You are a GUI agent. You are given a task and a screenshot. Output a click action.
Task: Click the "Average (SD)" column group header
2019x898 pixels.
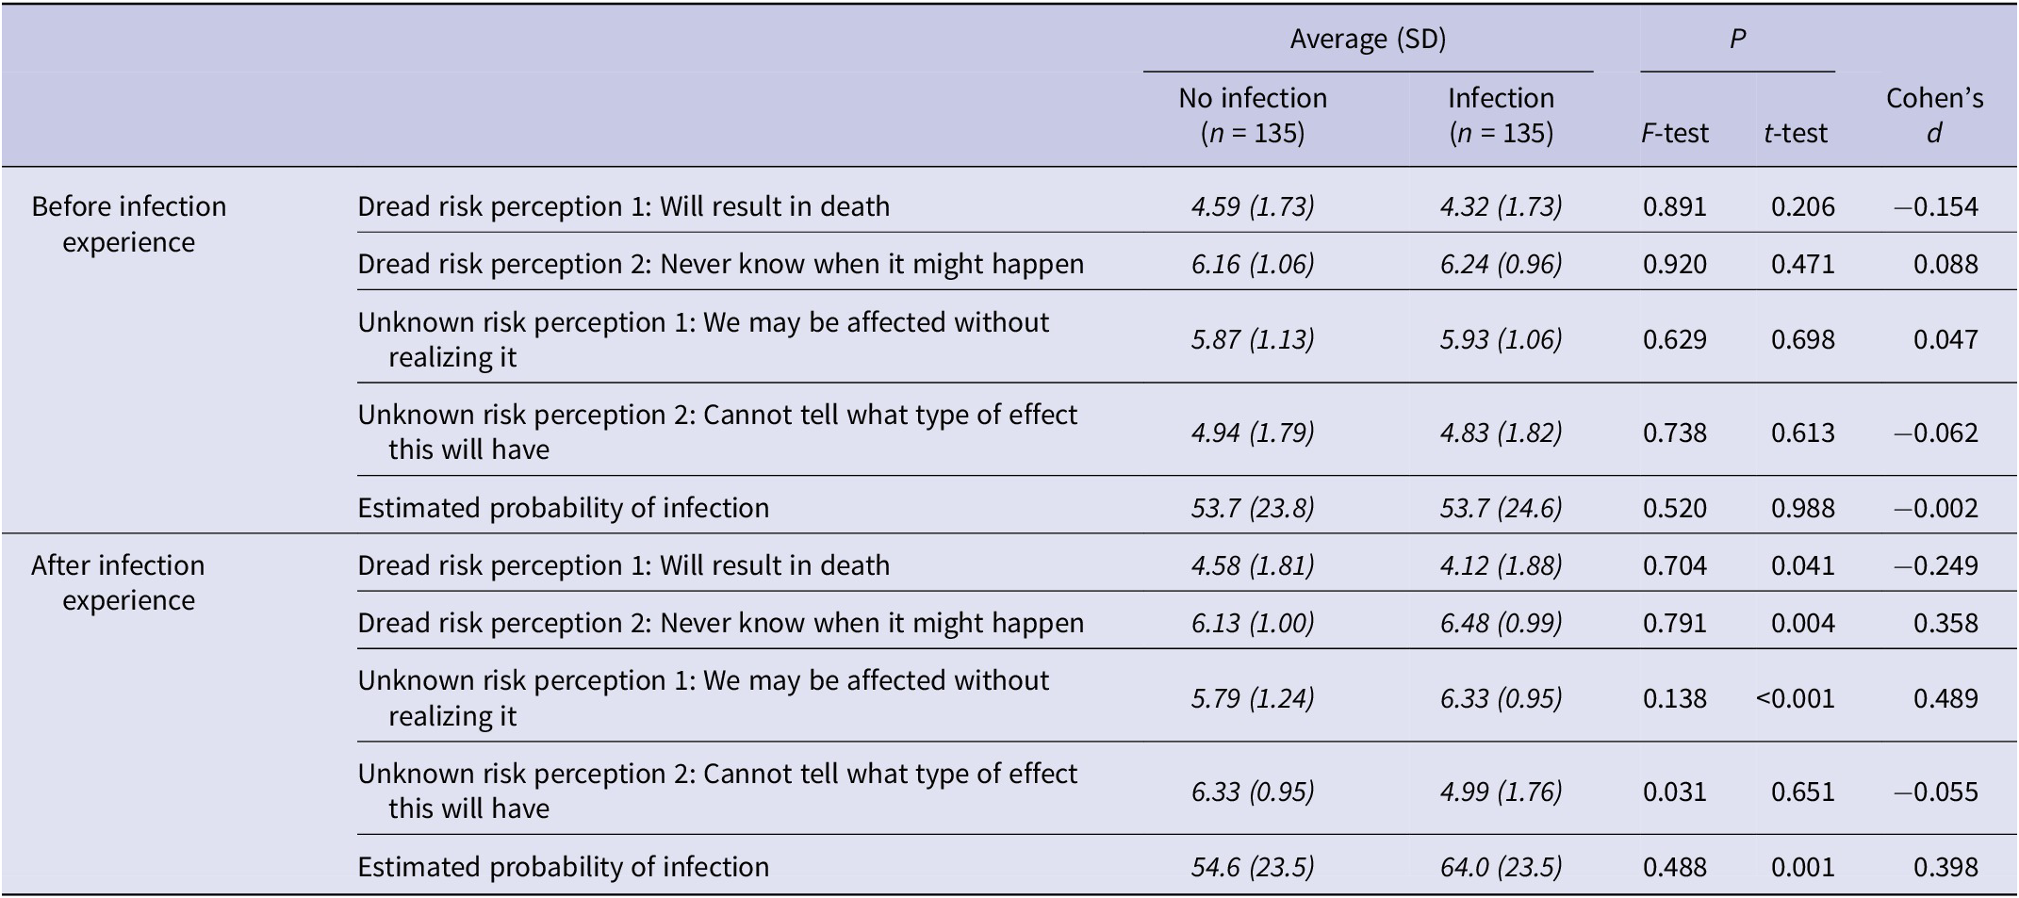coord(1368,39)
